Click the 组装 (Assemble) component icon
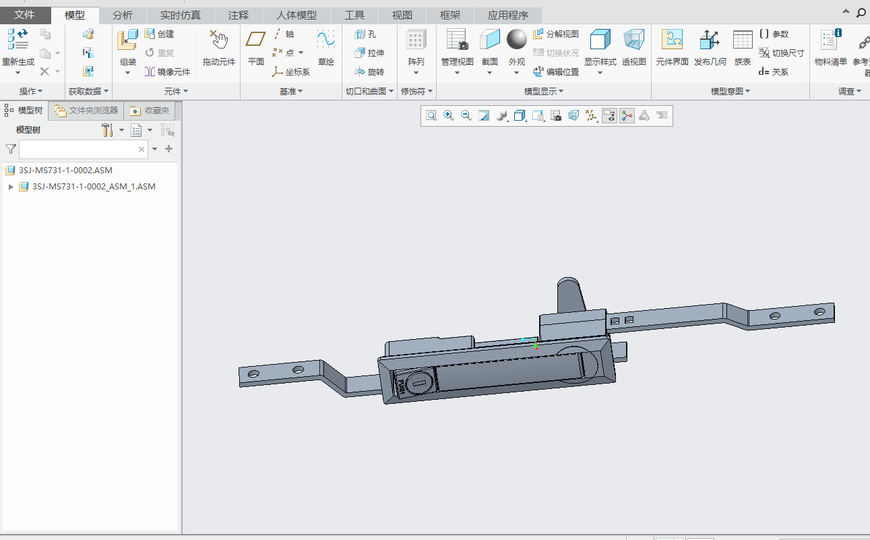870x540 pixels. click(x=127, y=39)
